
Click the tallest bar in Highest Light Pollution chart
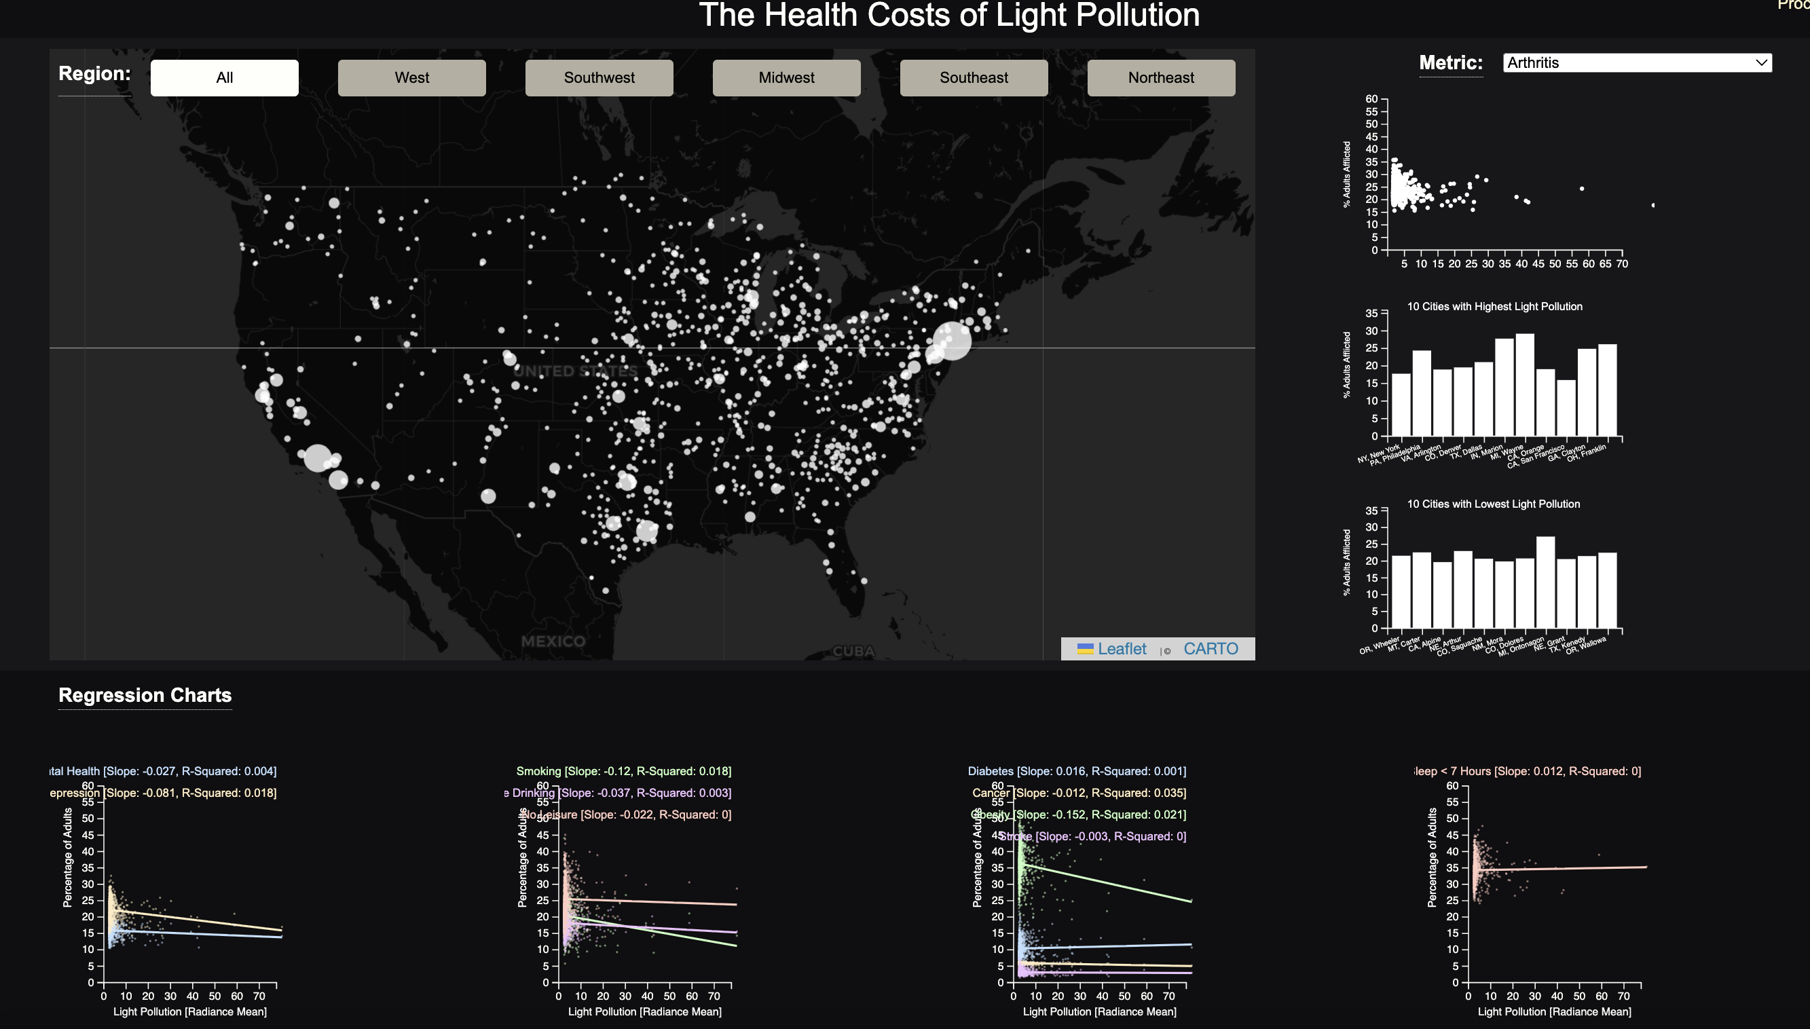(1524, 384)
